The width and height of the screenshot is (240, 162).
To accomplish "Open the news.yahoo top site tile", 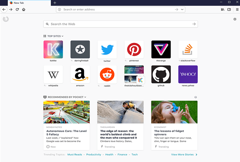I will click(x=188, y=75).
